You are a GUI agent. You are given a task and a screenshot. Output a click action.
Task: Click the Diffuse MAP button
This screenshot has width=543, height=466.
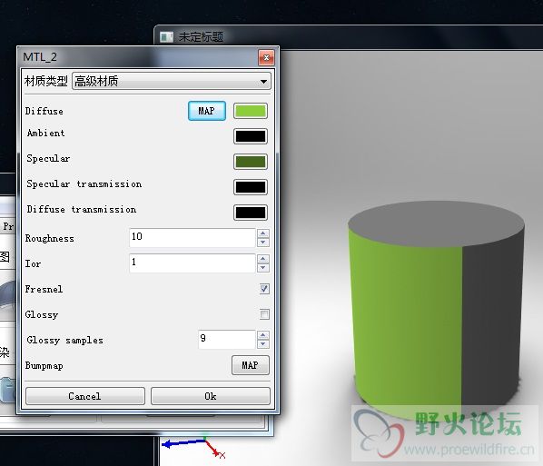207,111
